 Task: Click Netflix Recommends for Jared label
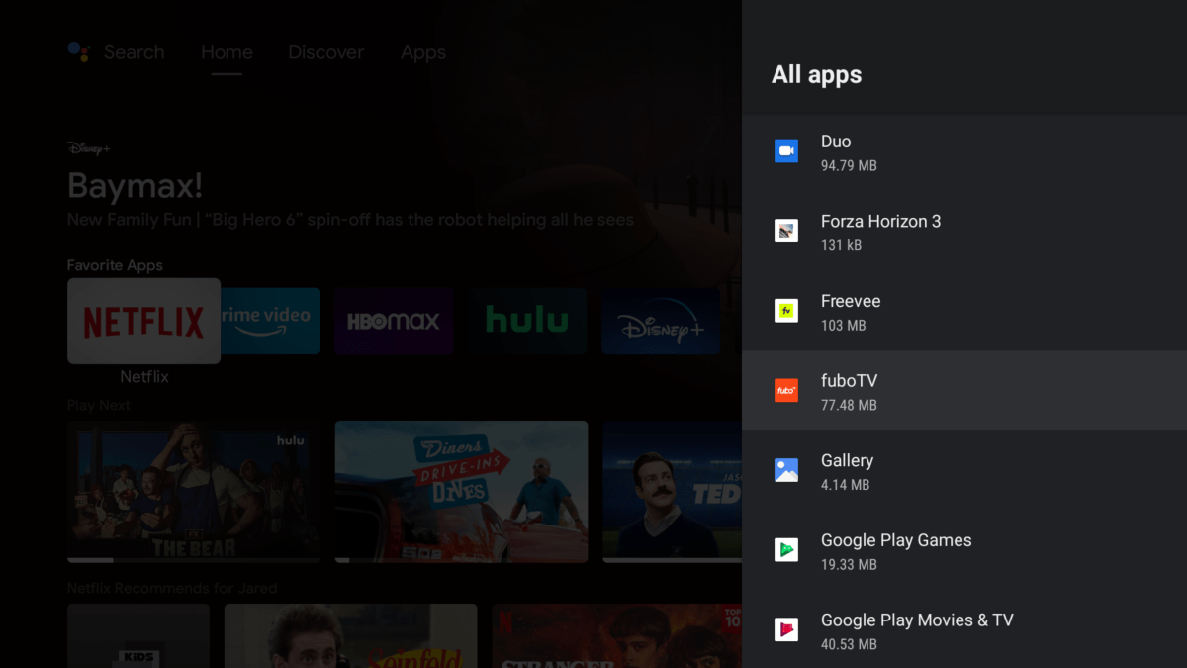pyautogui.click(x=172, y=588)
